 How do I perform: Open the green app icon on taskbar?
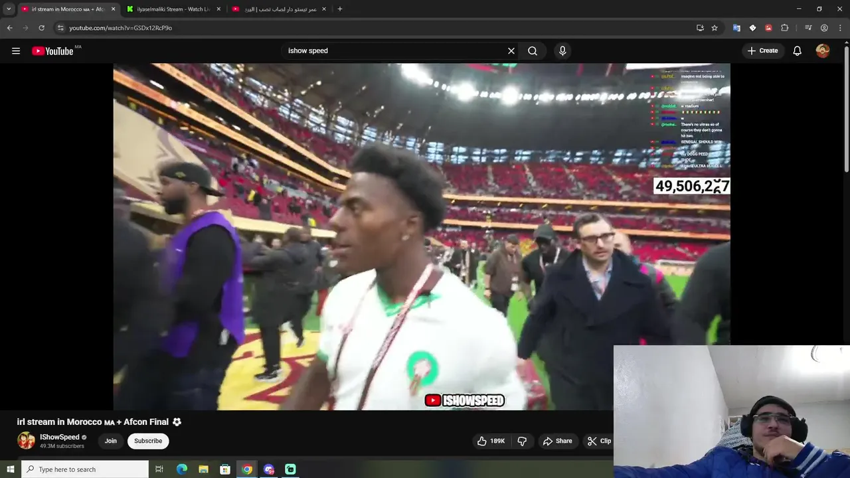point(290,469)
